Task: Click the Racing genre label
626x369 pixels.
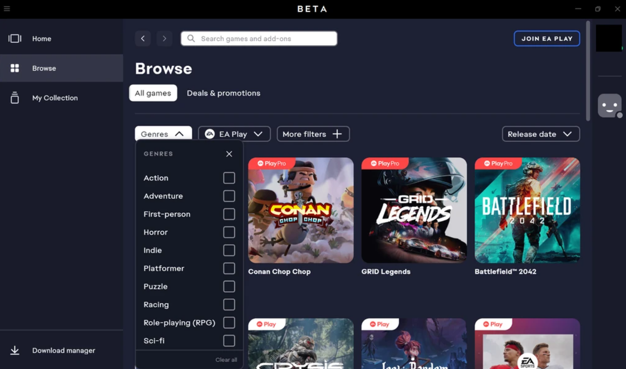Action: [x=156, y=305]
